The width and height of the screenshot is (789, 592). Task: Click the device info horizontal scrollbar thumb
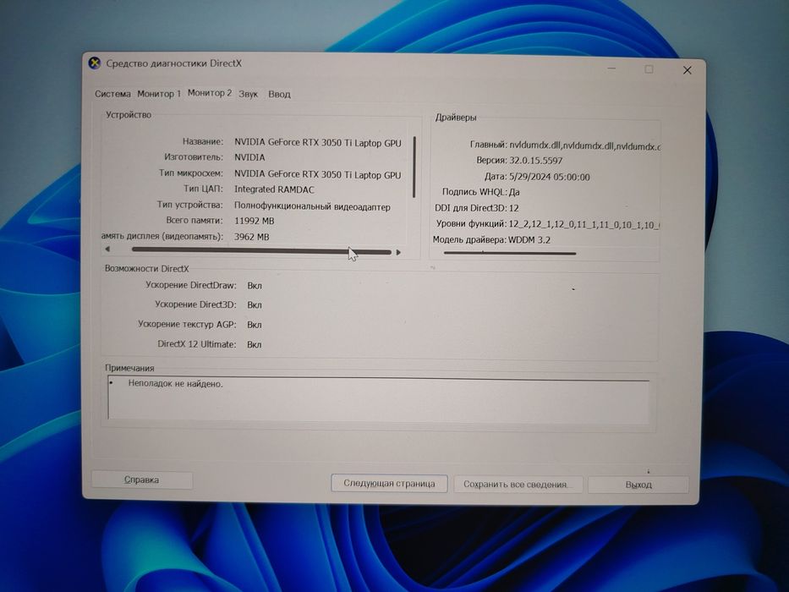coord(261,250)
